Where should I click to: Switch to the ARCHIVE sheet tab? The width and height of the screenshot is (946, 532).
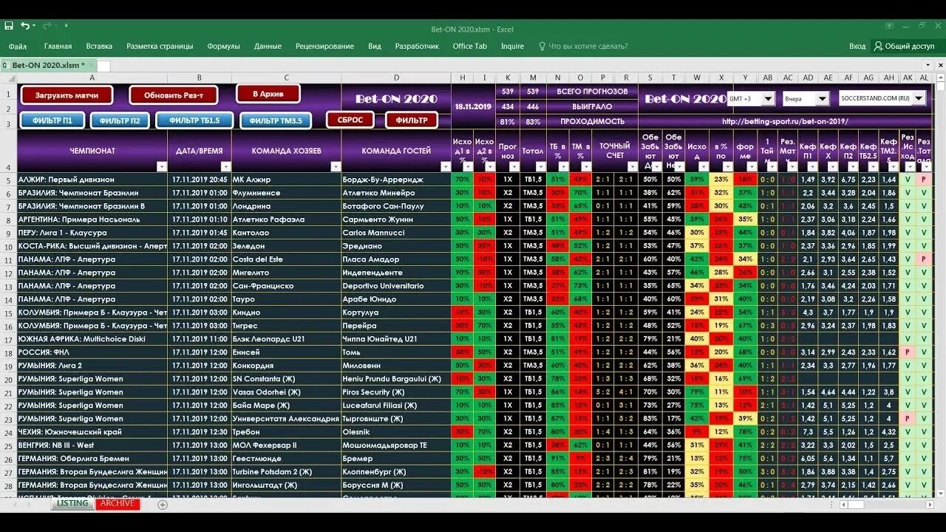[x=118, y=504]
